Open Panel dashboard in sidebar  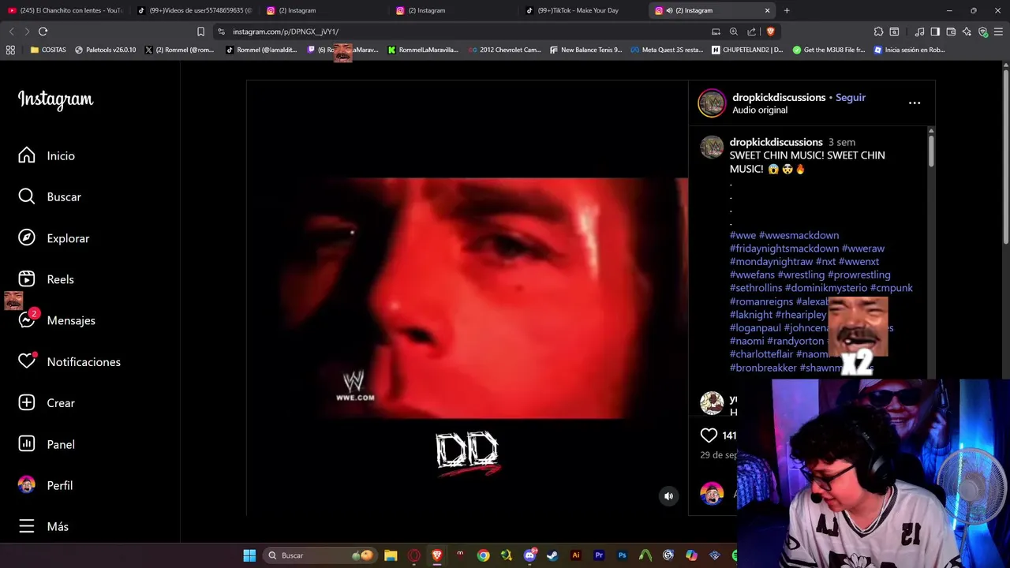tap(47, 444)
